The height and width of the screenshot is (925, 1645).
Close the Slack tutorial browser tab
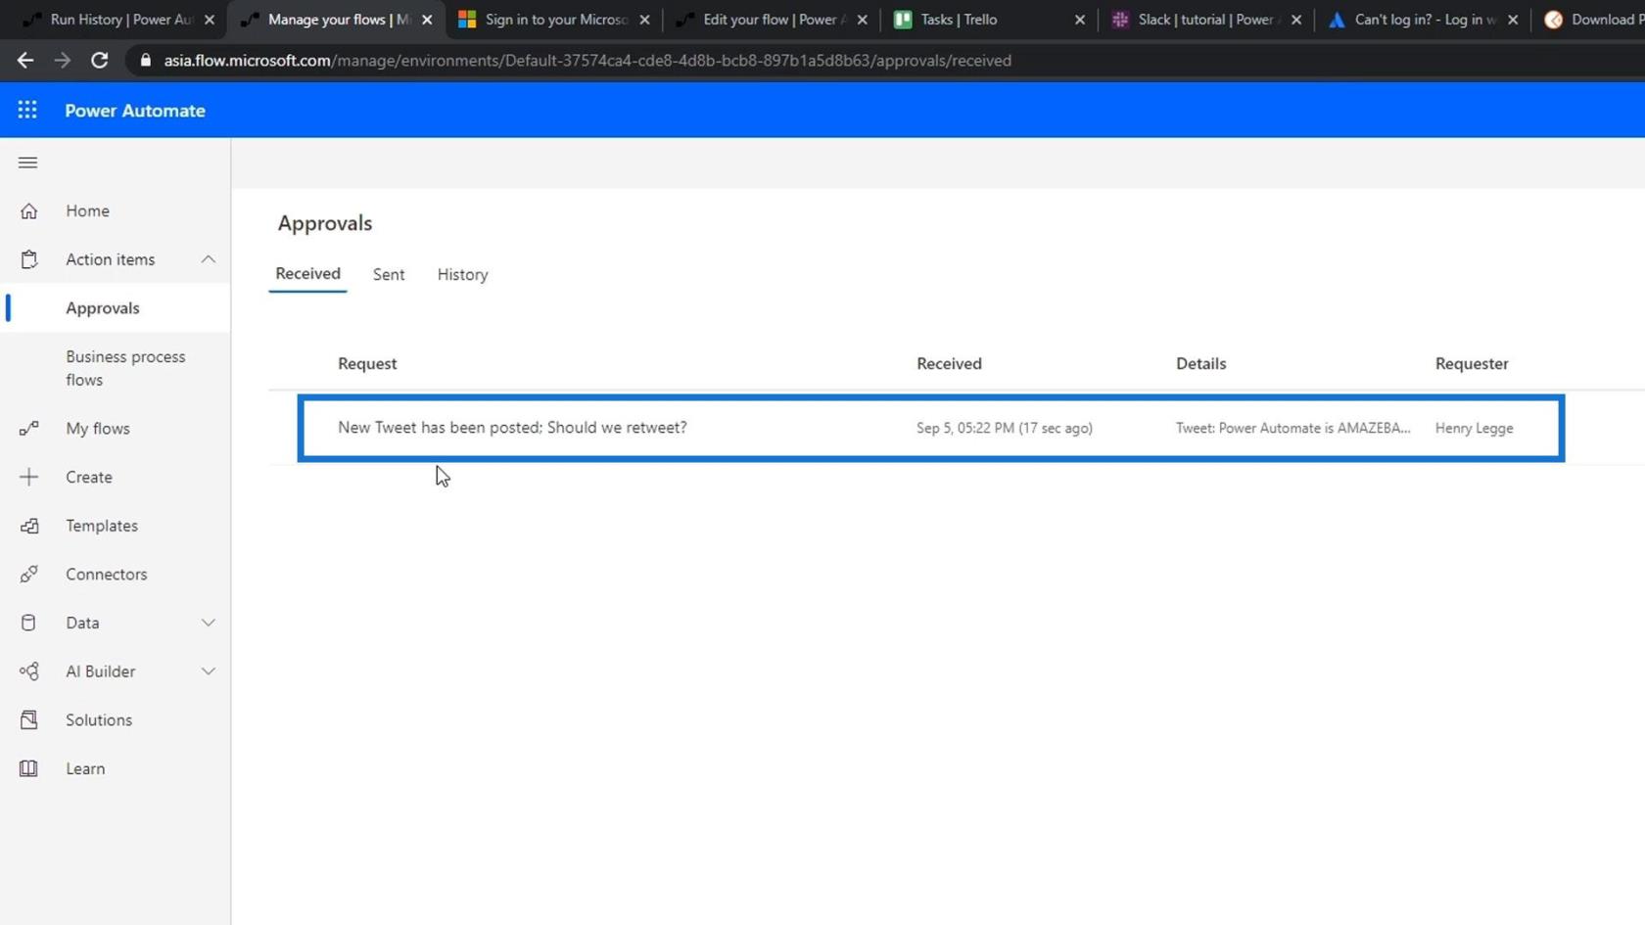point(1296,20)
